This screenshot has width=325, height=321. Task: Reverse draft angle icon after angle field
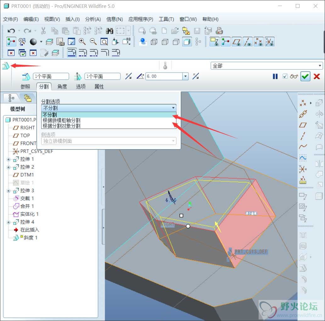(x=196, y=76)
